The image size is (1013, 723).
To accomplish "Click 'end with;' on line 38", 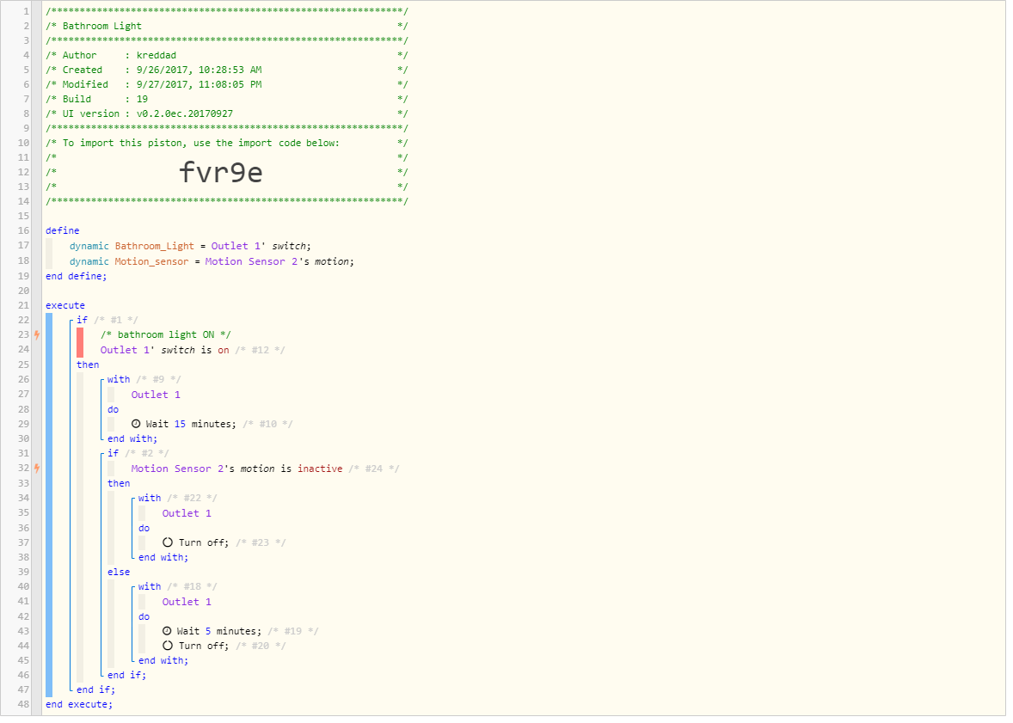I will tap(163, 558).
